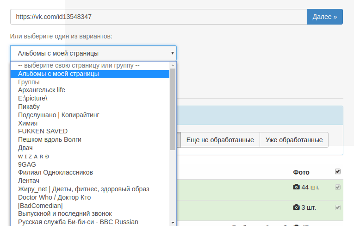Viewport: 354px width, 226px height.
Task: Select Подслушано | Копирайтинг option
Action: [90, 115]
